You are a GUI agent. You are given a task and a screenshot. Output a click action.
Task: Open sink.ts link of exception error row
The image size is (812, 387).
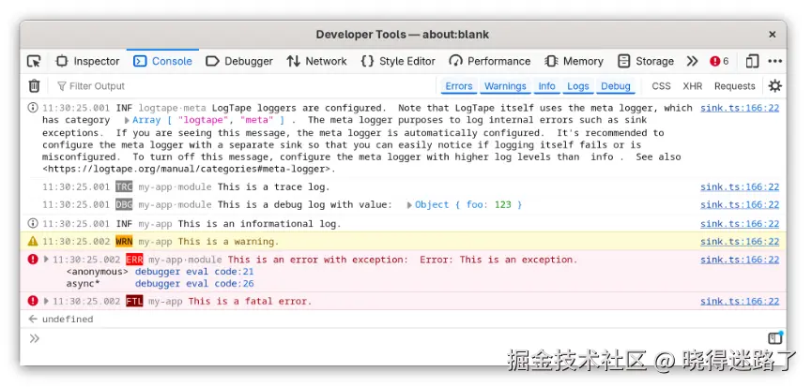pyautogui.click(x=740, y=260)
